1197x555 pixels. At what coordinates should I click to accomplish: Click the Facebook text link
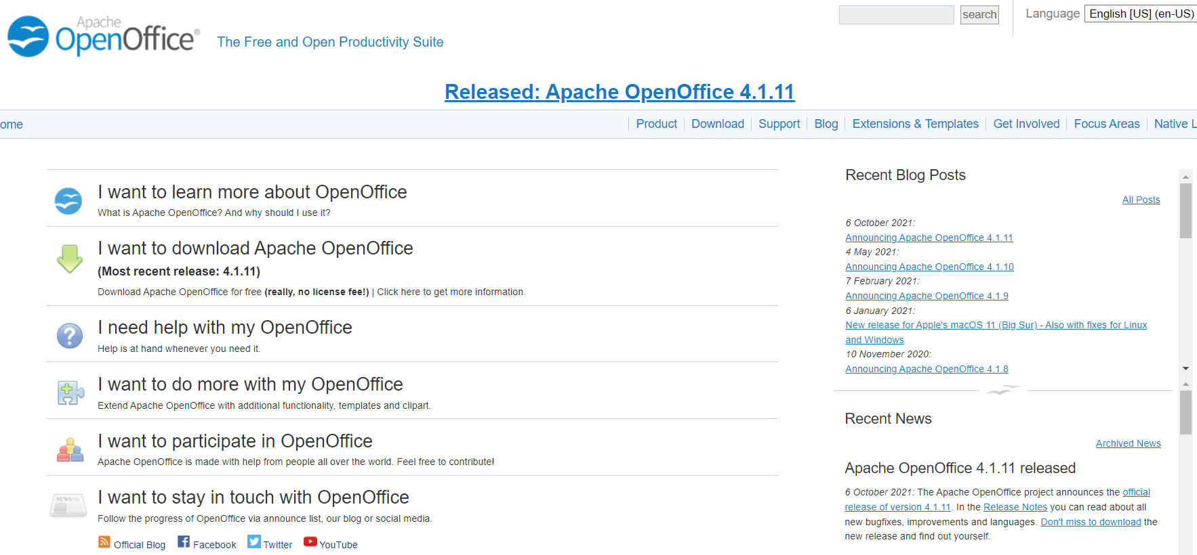(x=215, y=545)
